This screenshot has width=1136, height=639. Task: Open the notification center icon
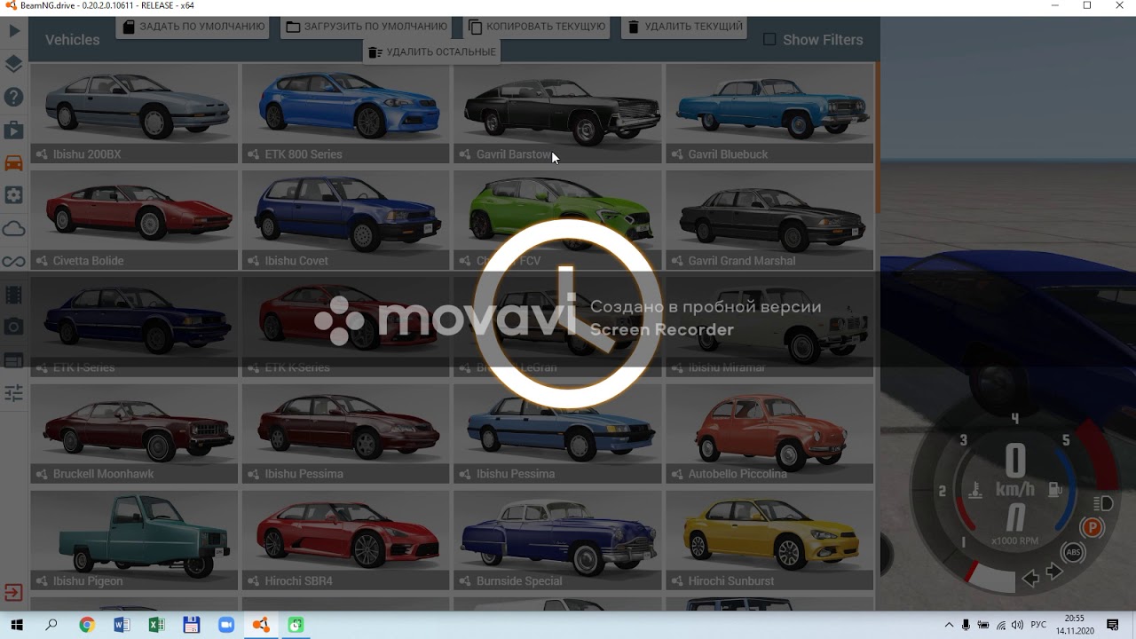pyautogui.click(x=1113, y=625)
